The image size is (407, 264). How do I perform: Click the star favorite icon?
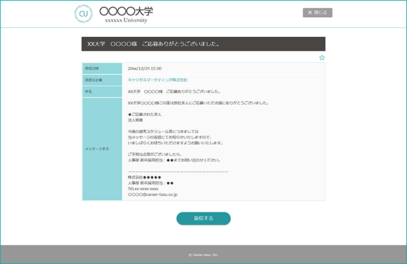tap(322, 58)
